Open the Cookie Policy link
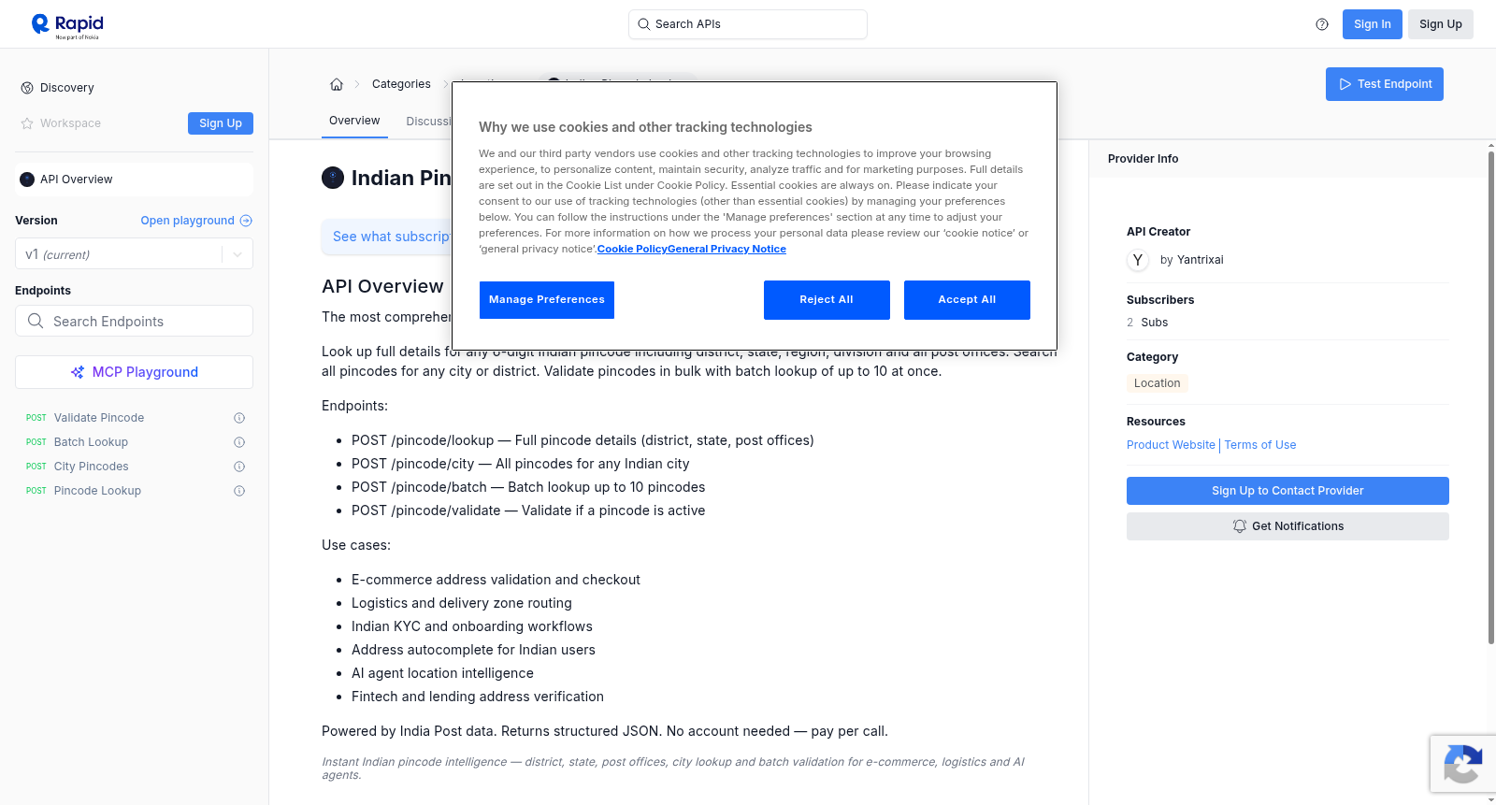The image size is (1496, 805). click(632, 249)
